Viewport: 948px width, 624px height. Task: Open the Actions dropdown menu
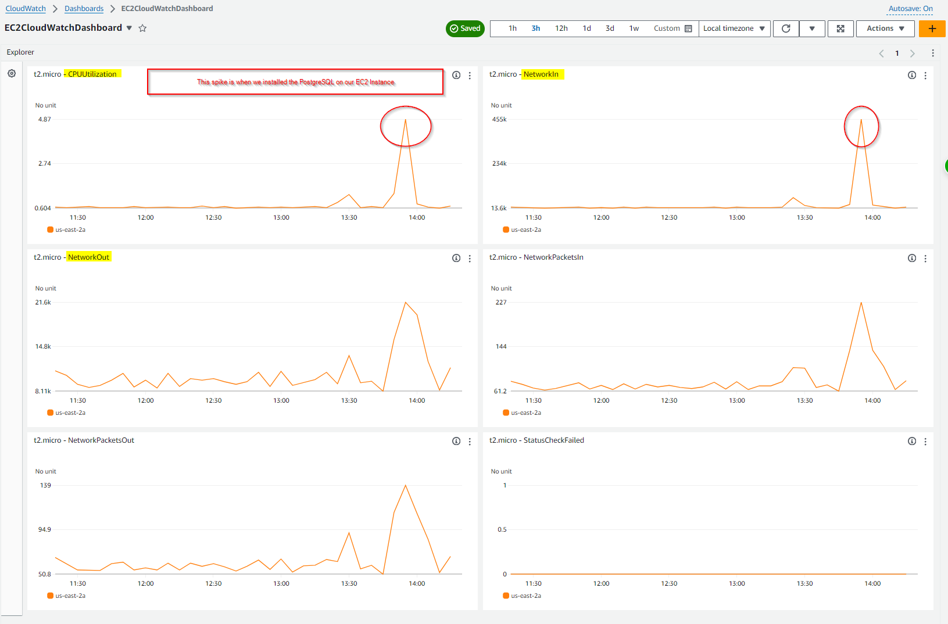click(885, 28)
